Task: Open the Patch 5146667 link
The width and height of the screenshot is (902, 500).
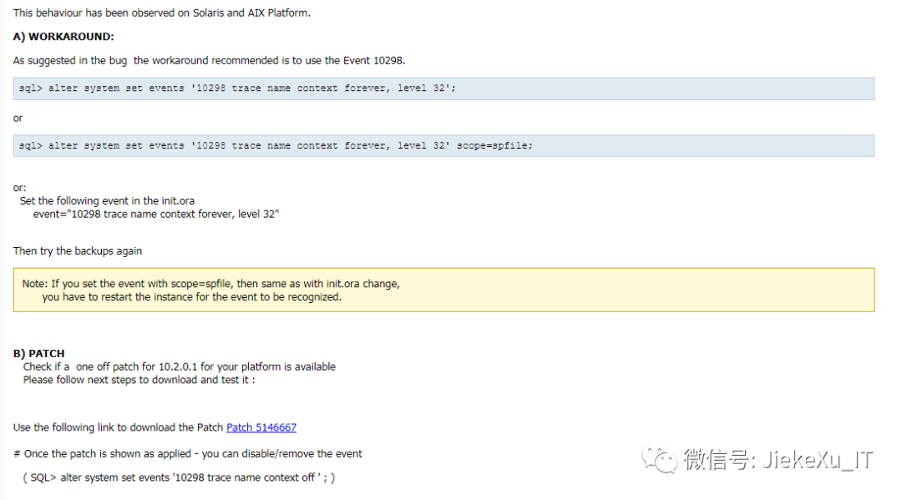Action: [261, 427]
